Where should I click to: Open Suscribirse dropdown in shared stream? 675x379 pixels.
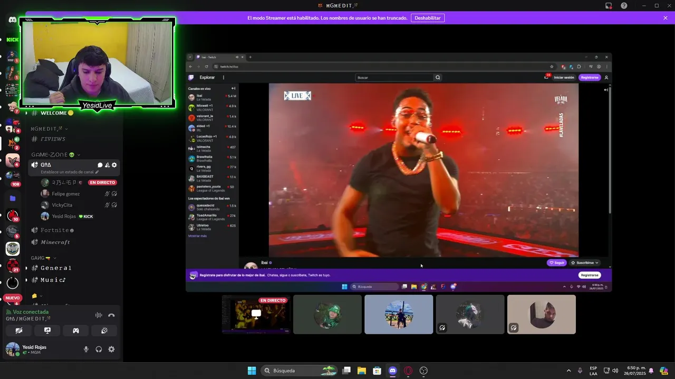click(585, 263)
